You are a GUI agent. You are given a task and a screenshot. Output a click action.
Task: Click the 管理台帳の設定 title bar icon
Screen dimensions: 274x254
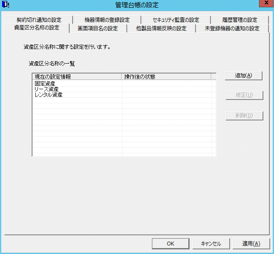point(6,4)
